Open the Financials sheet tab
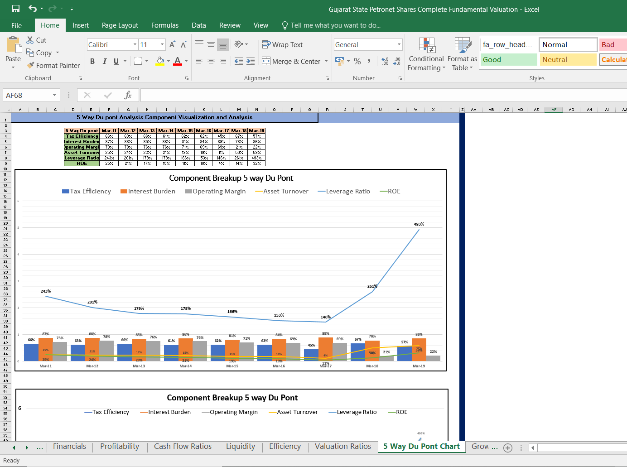The height and width of the screenshot is (467, 627). click(x=69, y=447)
